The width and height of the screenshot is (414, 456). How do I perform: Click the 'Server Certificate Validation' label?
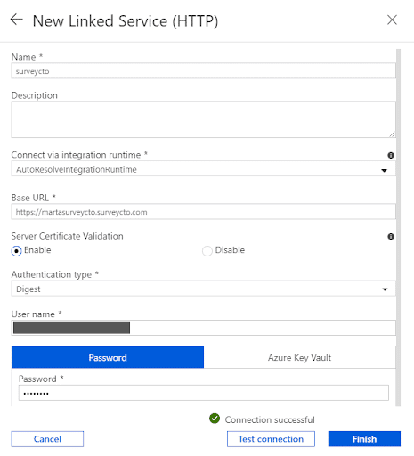[67, 236]
